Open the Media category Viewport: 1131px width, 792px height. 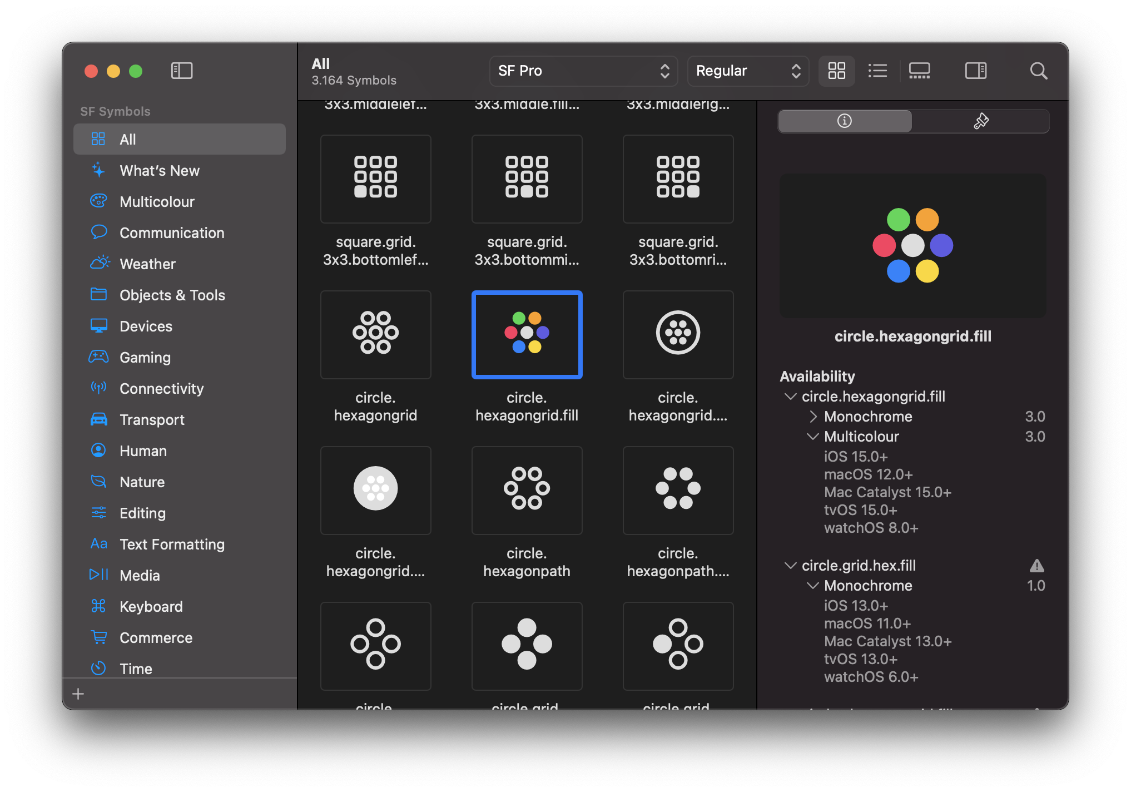pos(140,575)
